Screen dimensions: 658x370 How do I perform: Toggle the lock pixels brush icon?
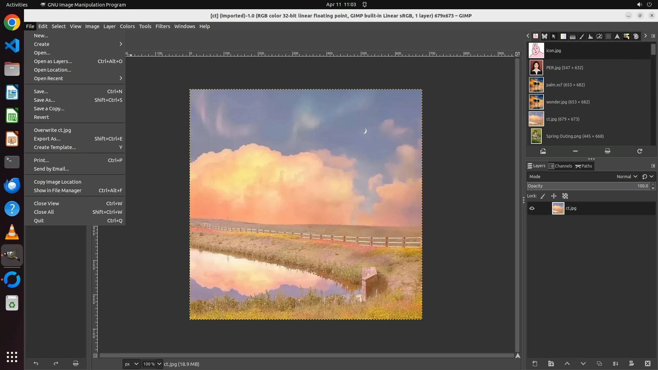[543, 196]
